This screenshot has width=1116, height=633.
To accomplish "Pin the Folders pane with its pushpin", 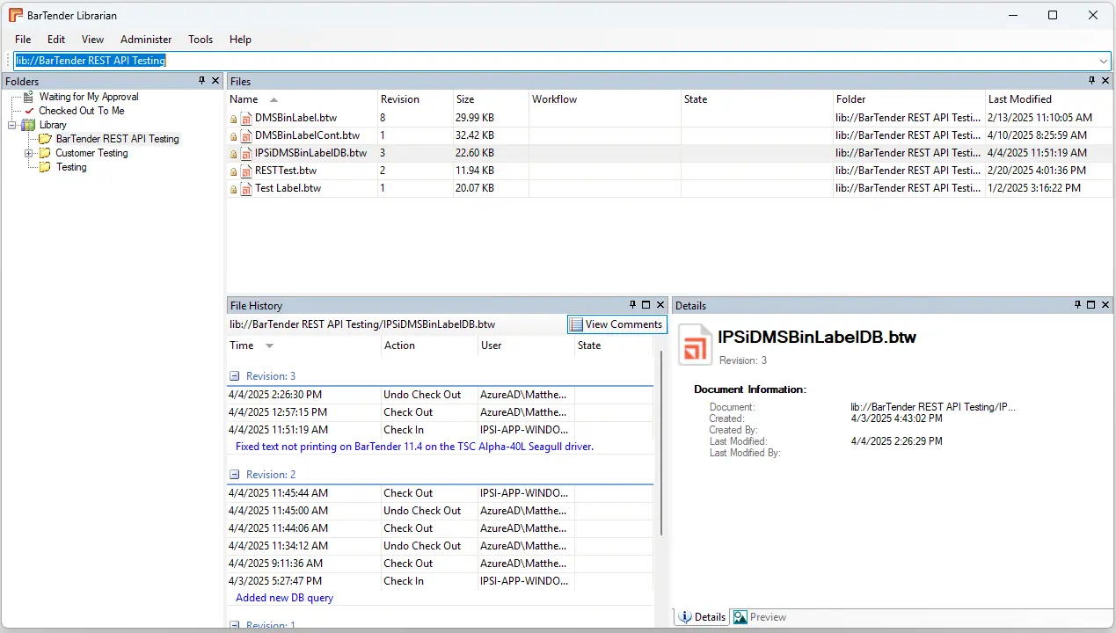I will [x=201, y=81].
